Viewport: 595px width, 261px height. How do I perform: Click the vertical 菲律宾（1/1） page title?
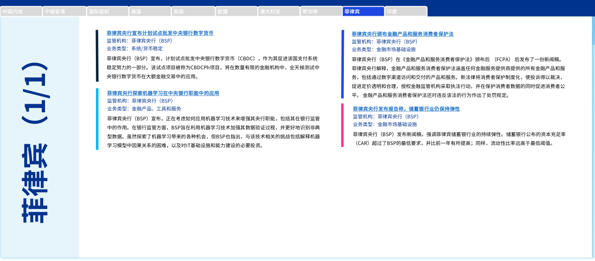[35, 142]
